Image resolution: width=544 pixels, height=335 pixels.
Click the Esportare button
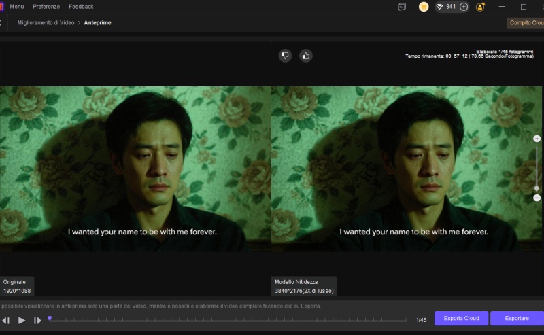517,318
